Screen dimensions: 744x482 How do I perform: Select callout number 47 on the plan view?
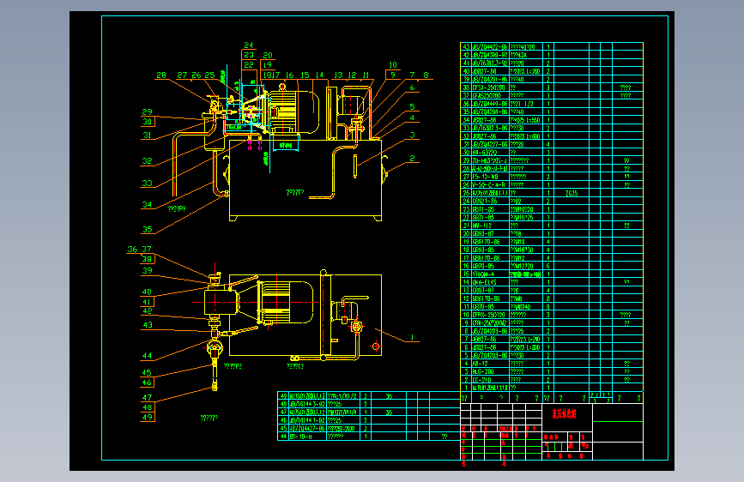click(x=147, y=398)
